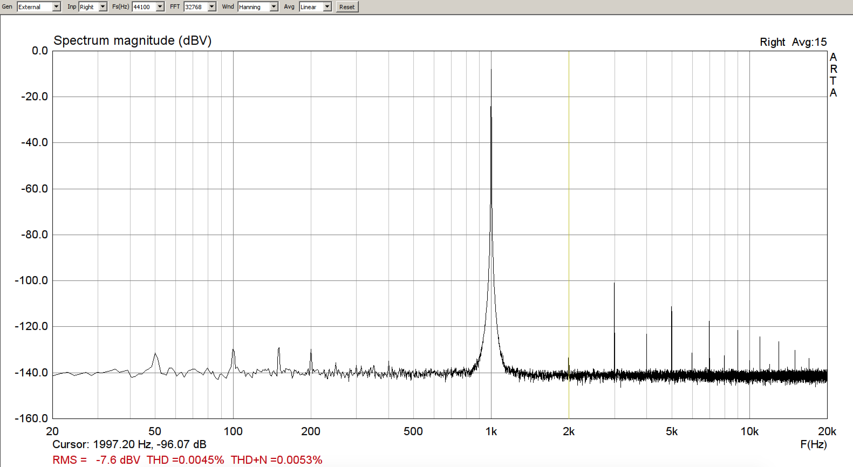Screen dimensions: 853x467
Task: Click the Right Avg:15 status label
Action: point(793,42)
